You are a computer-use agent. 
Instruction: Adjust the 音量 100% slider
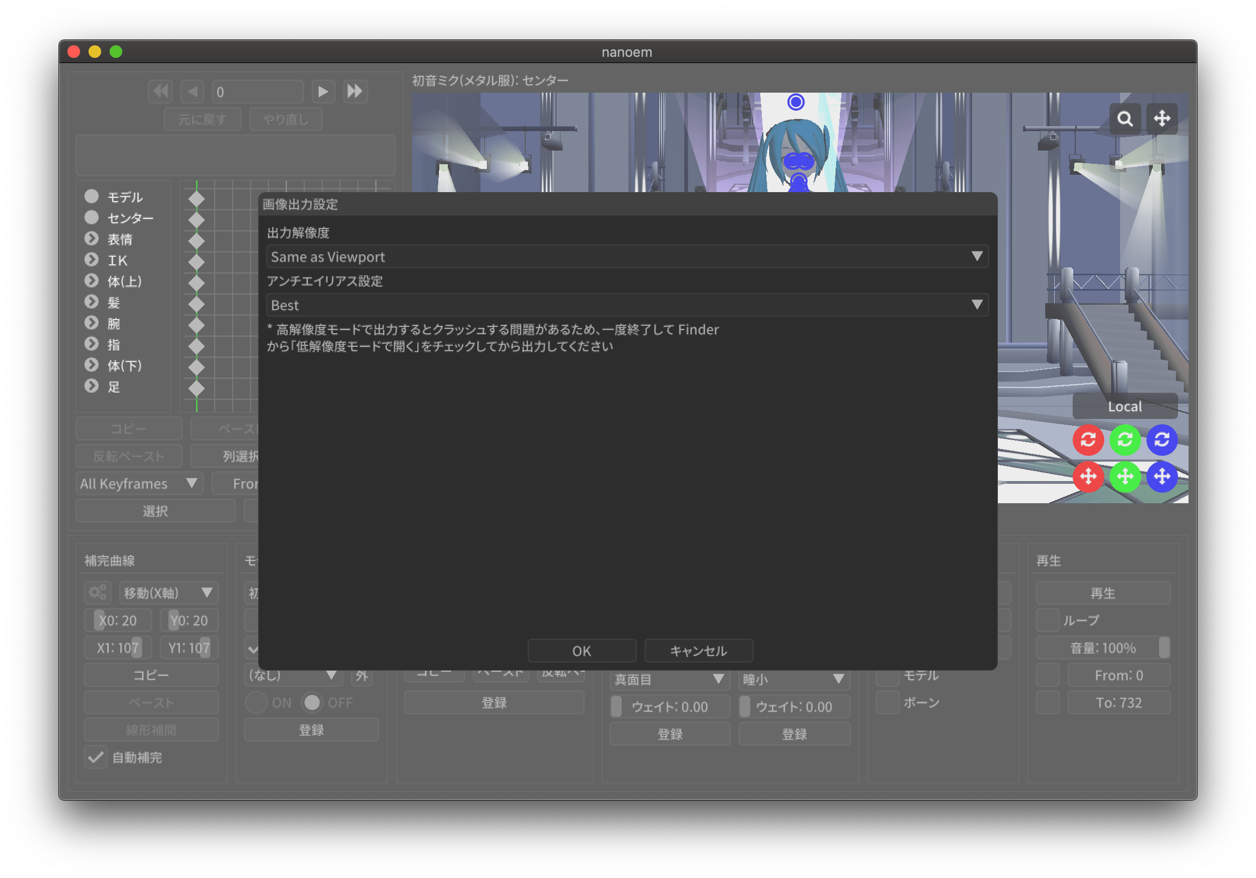point(1103,648)
